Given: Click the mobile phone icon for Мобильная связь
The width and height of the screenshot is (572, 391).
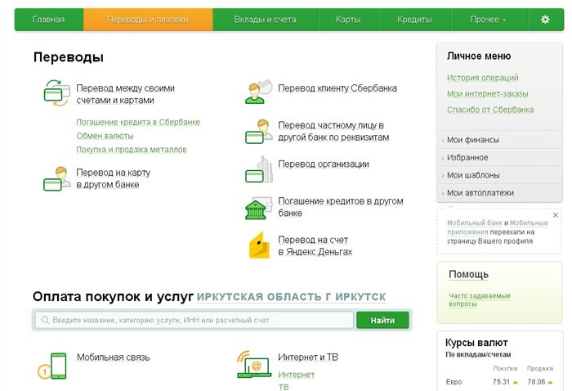Looking at the screenshot, I should coord(53,366).
